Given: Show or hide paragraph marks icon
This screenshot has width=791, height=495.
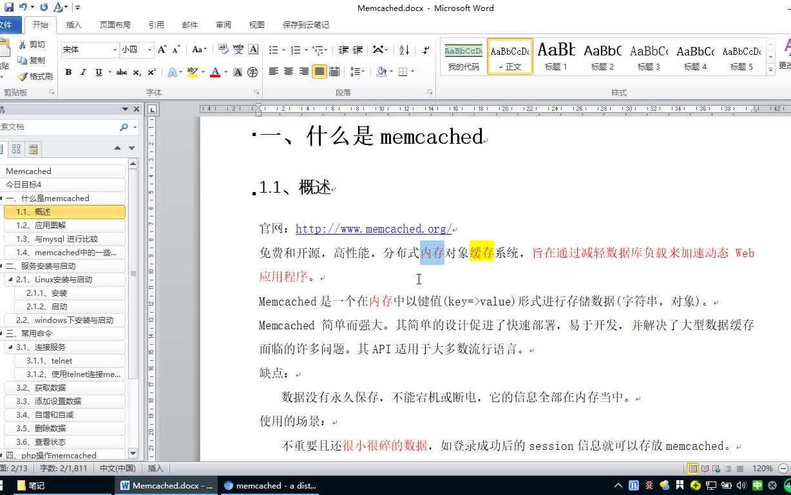Looking at the screenshot, I should pyautogui.click(x=426, y=50).
